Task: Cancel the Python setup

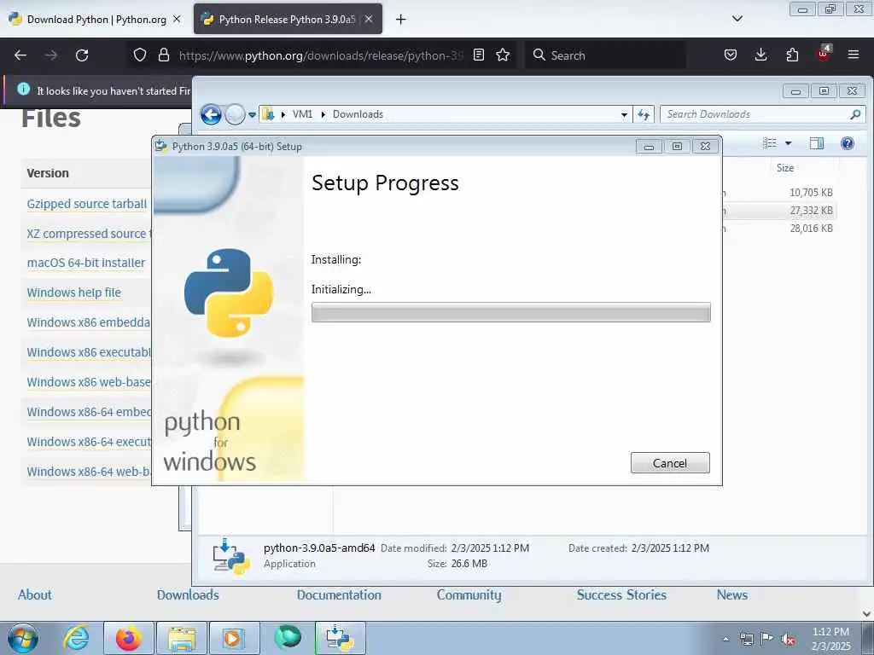Action: tap(670, 463)
